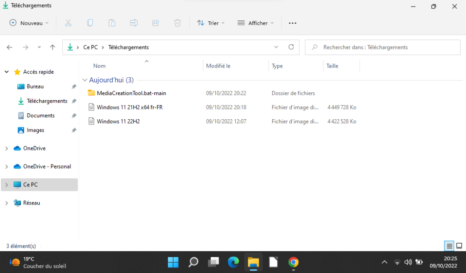Screen dimensions: 466x273
Task: Open the Nouveau dropdown menu
Action: point(29,23)
